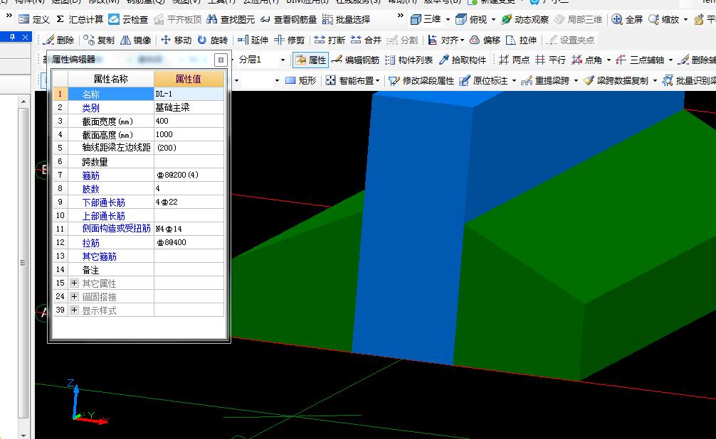Viewport: 716px width, 439px height.
Task: Open dropdown arrow next to 俯视
Action: [x=494, y=20]
